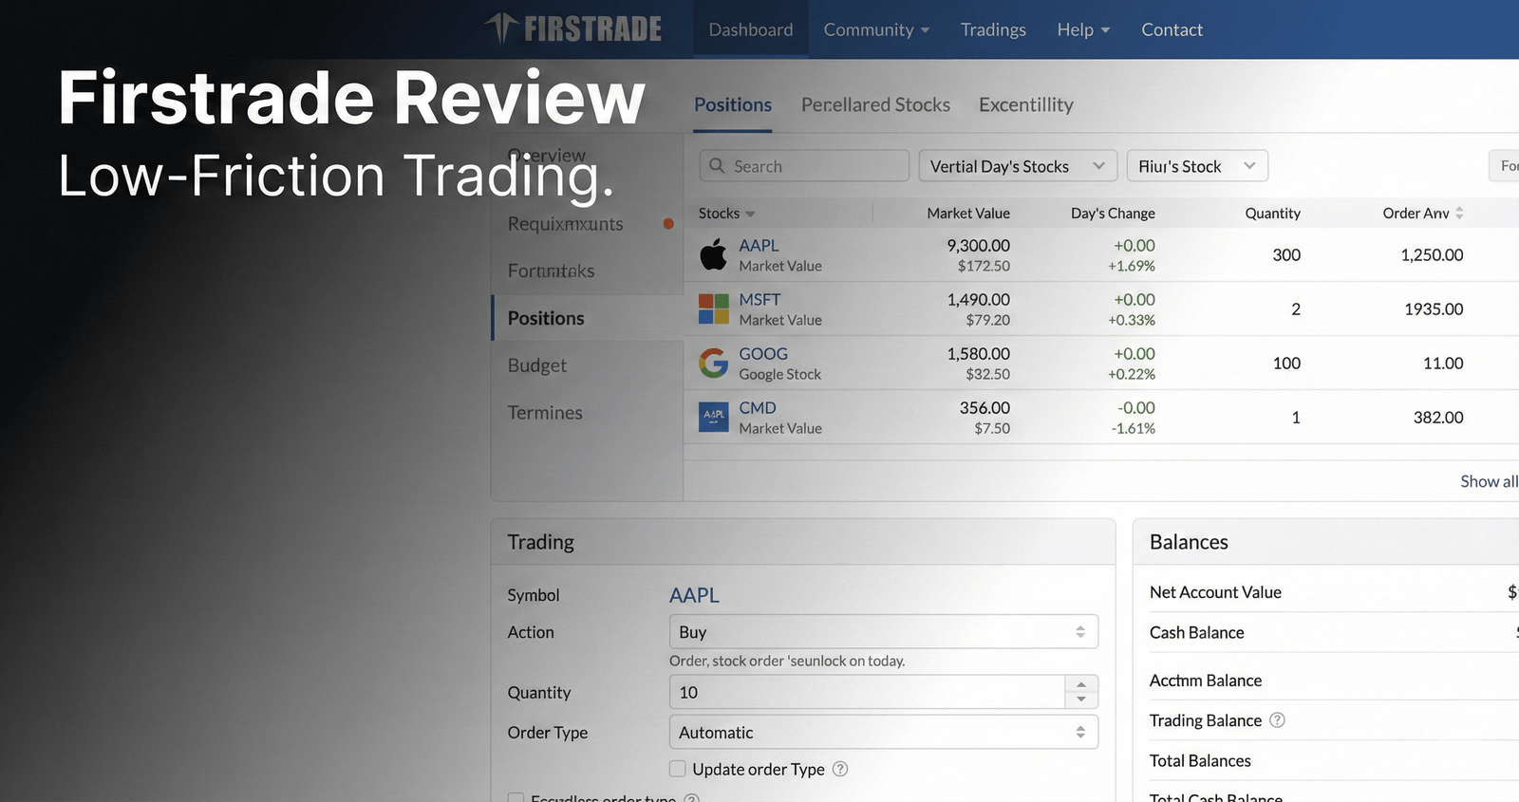1519x802 pixels.
Task: Click the Firstrade logo icon
Action: [500, 28]
